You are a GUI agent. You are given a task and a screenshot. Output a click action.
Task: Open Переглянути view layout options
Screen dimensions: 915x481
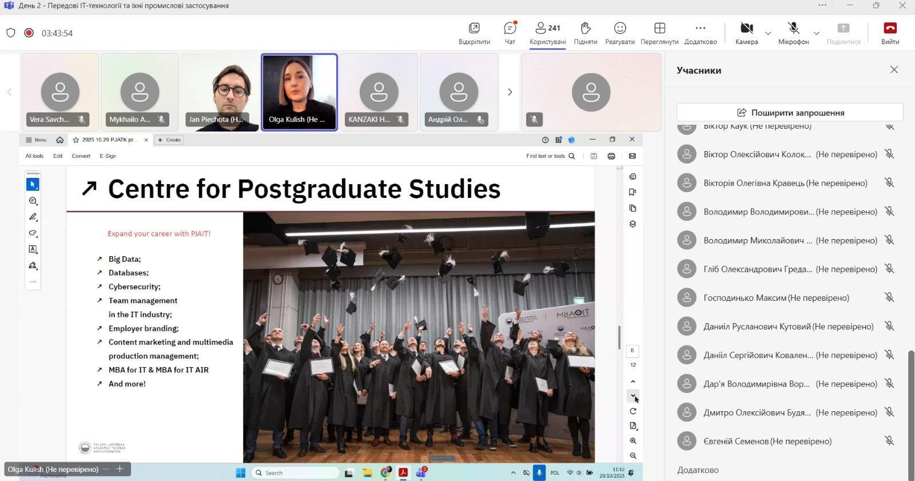(659, 33)
